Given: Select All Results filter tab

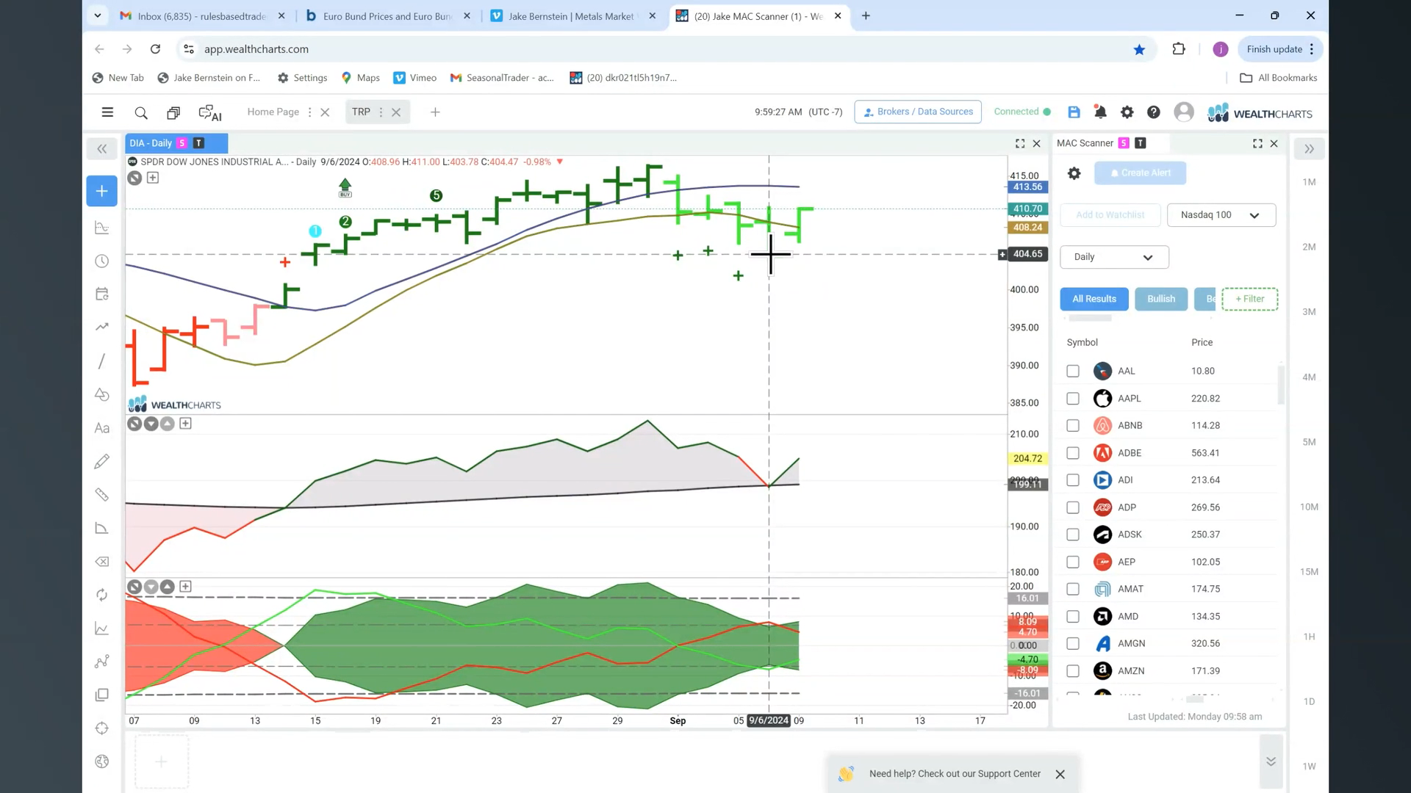Looking at the screenshot, I should coord(1094,300).
